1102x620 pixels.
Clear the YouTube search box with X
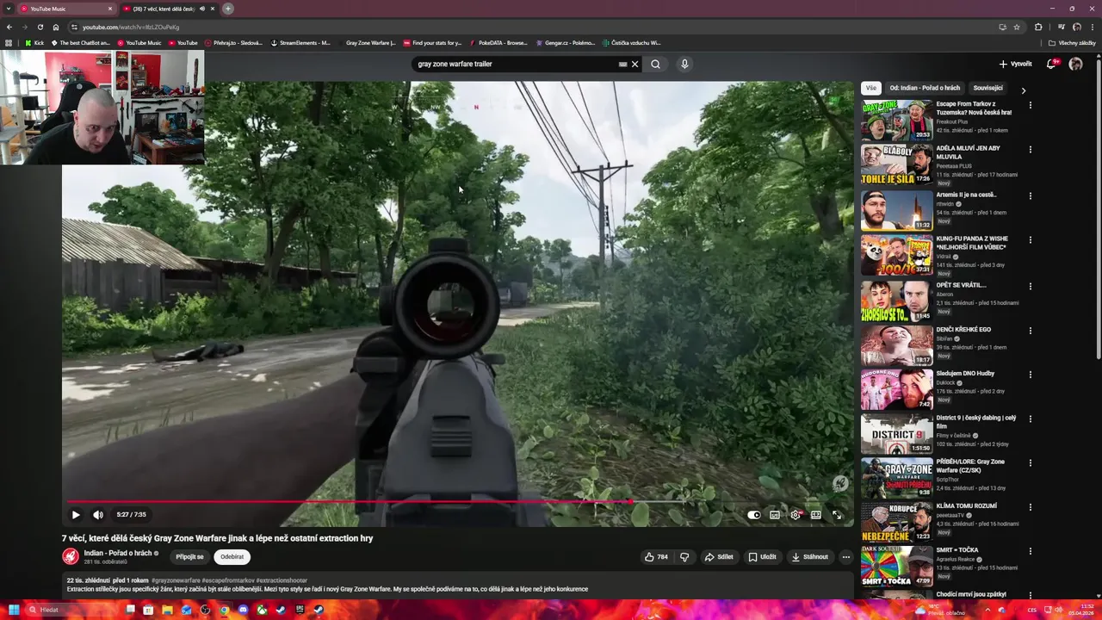click(635, 64)
